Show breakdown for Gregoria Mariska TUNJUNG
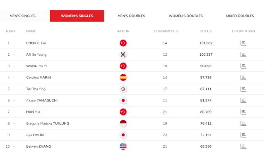The height and width of the screenshot is (151, 265). point(243,123)
